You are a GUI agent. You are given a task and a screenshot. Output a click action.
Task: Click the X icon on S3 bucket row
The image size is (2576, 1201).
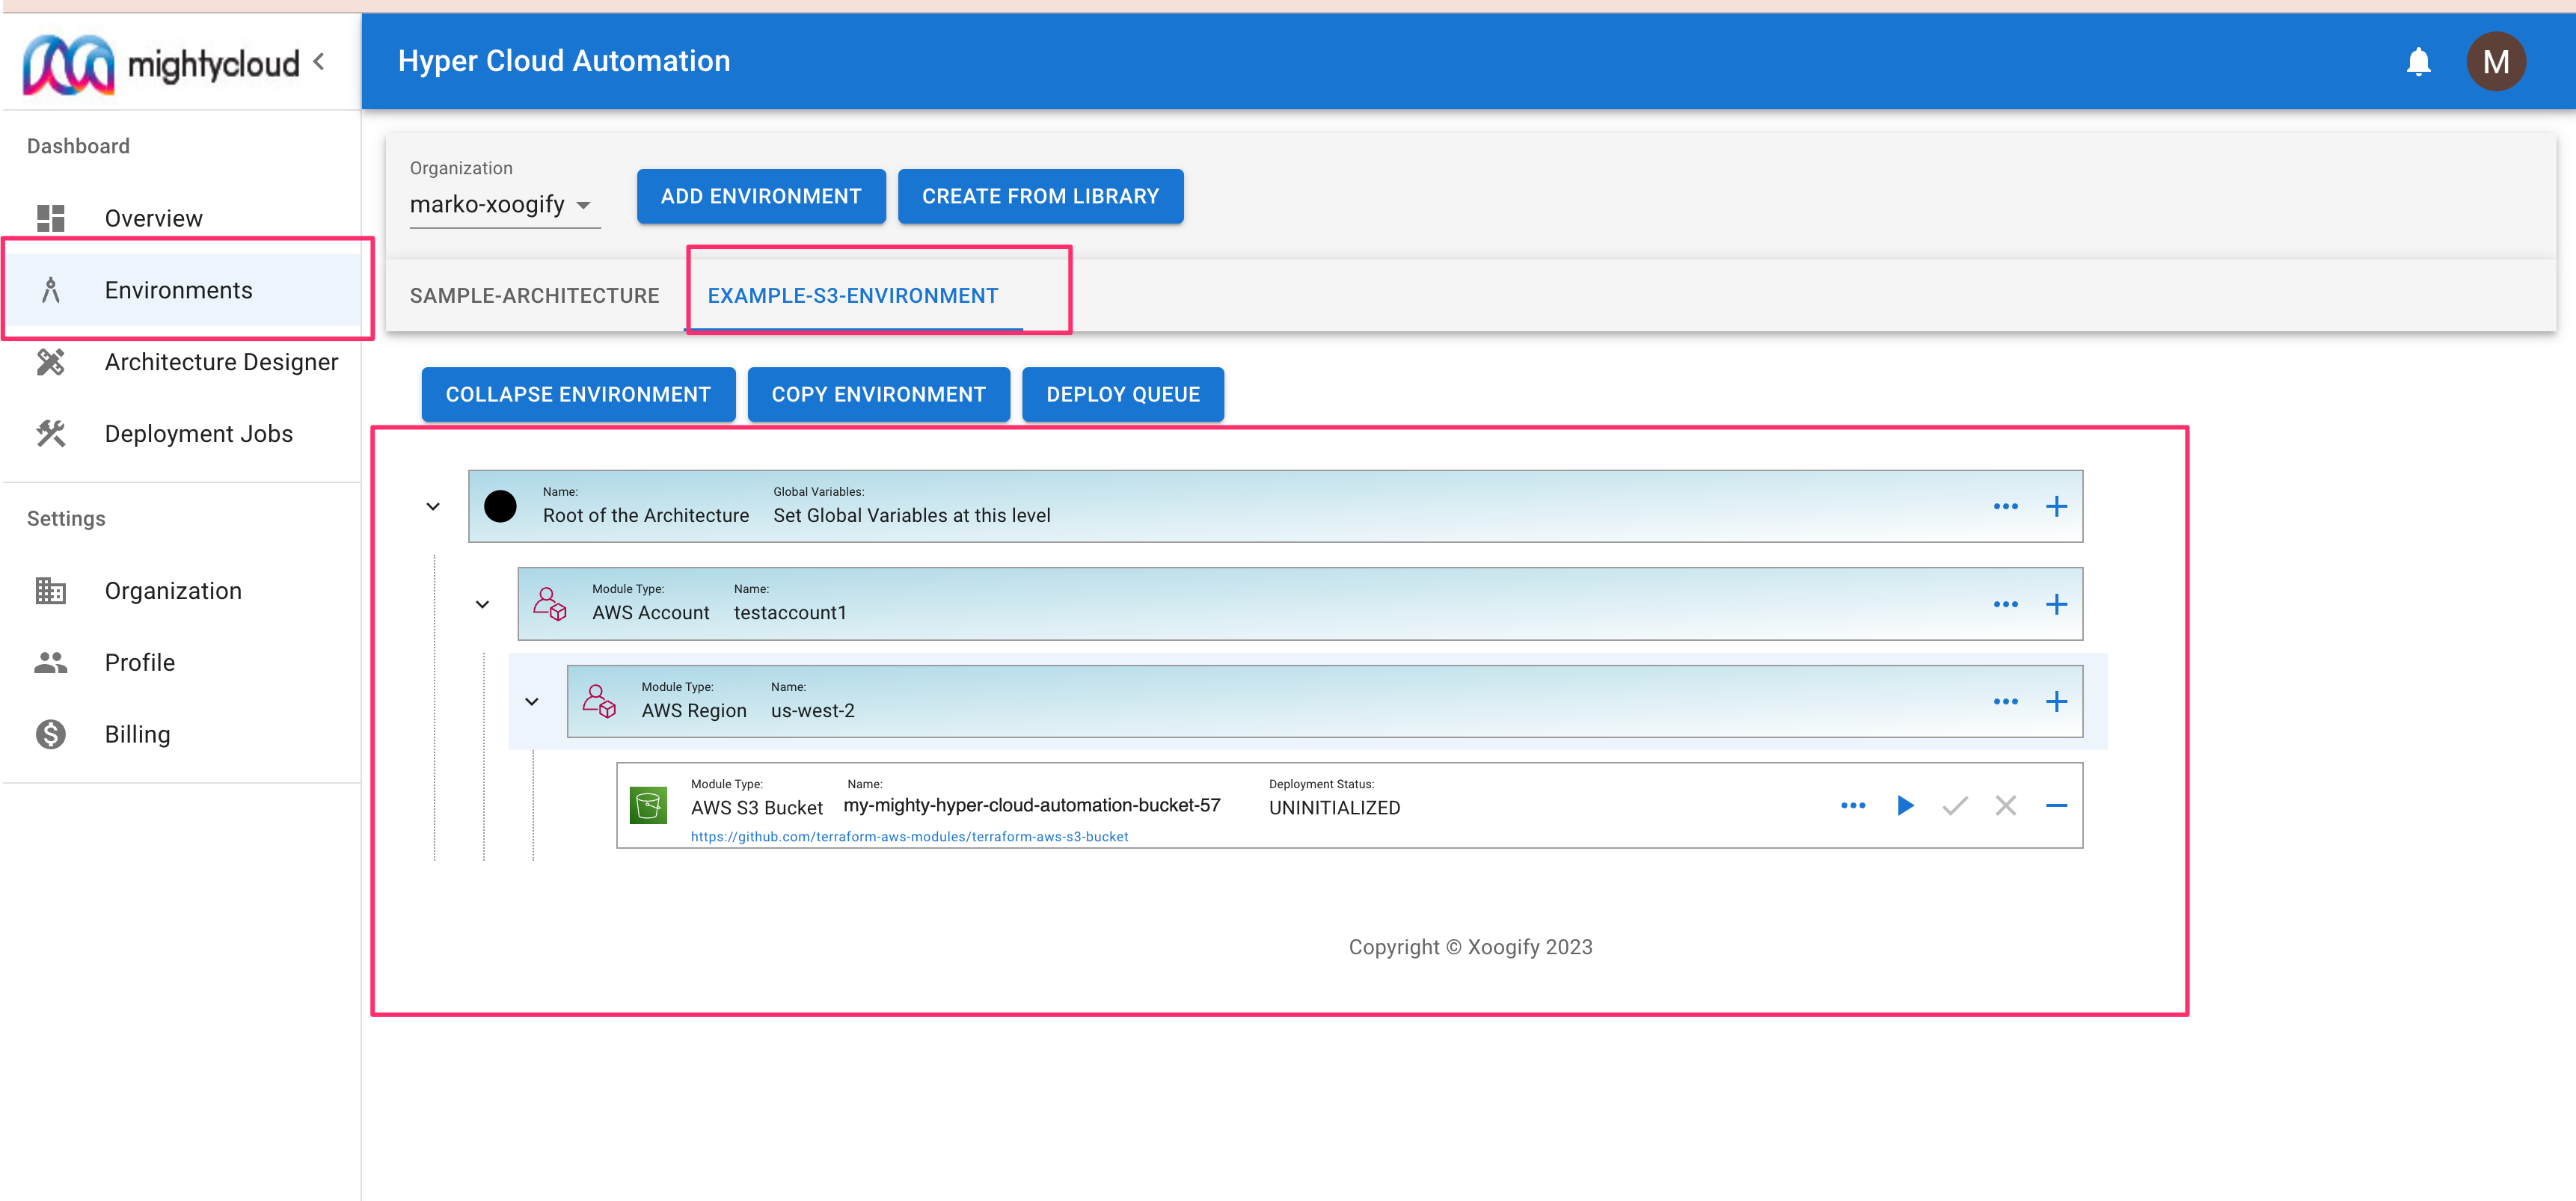tap(2004, 805)
